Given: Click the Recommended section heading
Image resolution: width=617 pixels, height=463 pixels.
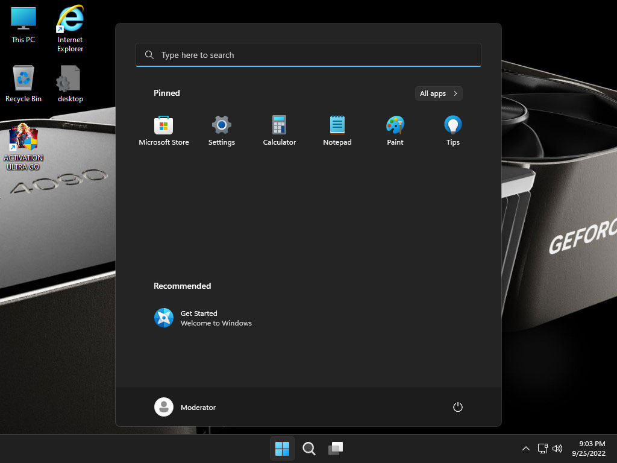Looking at the screenshot, I should (182, 286).
